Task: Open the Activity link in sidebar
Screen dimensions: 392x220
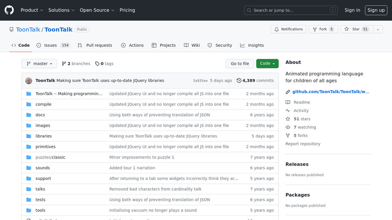Action: point(301,111)
